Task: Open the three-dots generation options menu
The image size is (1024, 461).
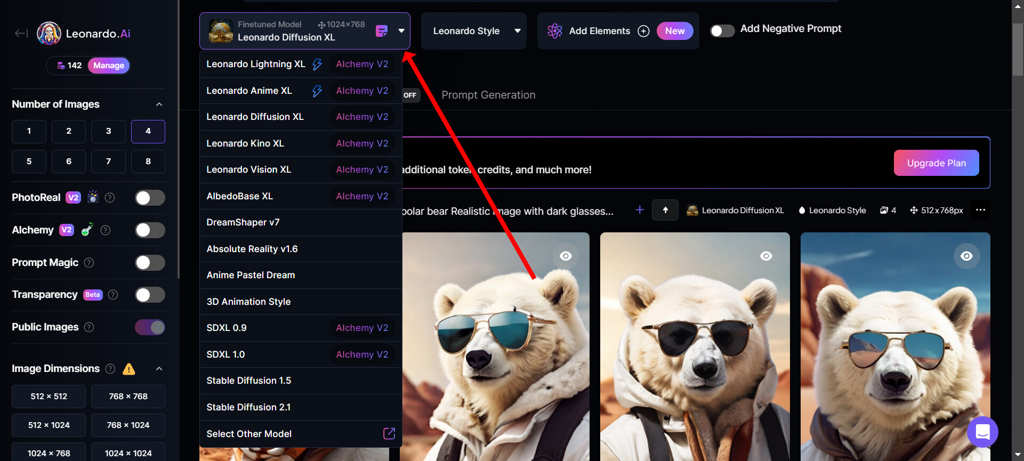Action: coord(980,210)
